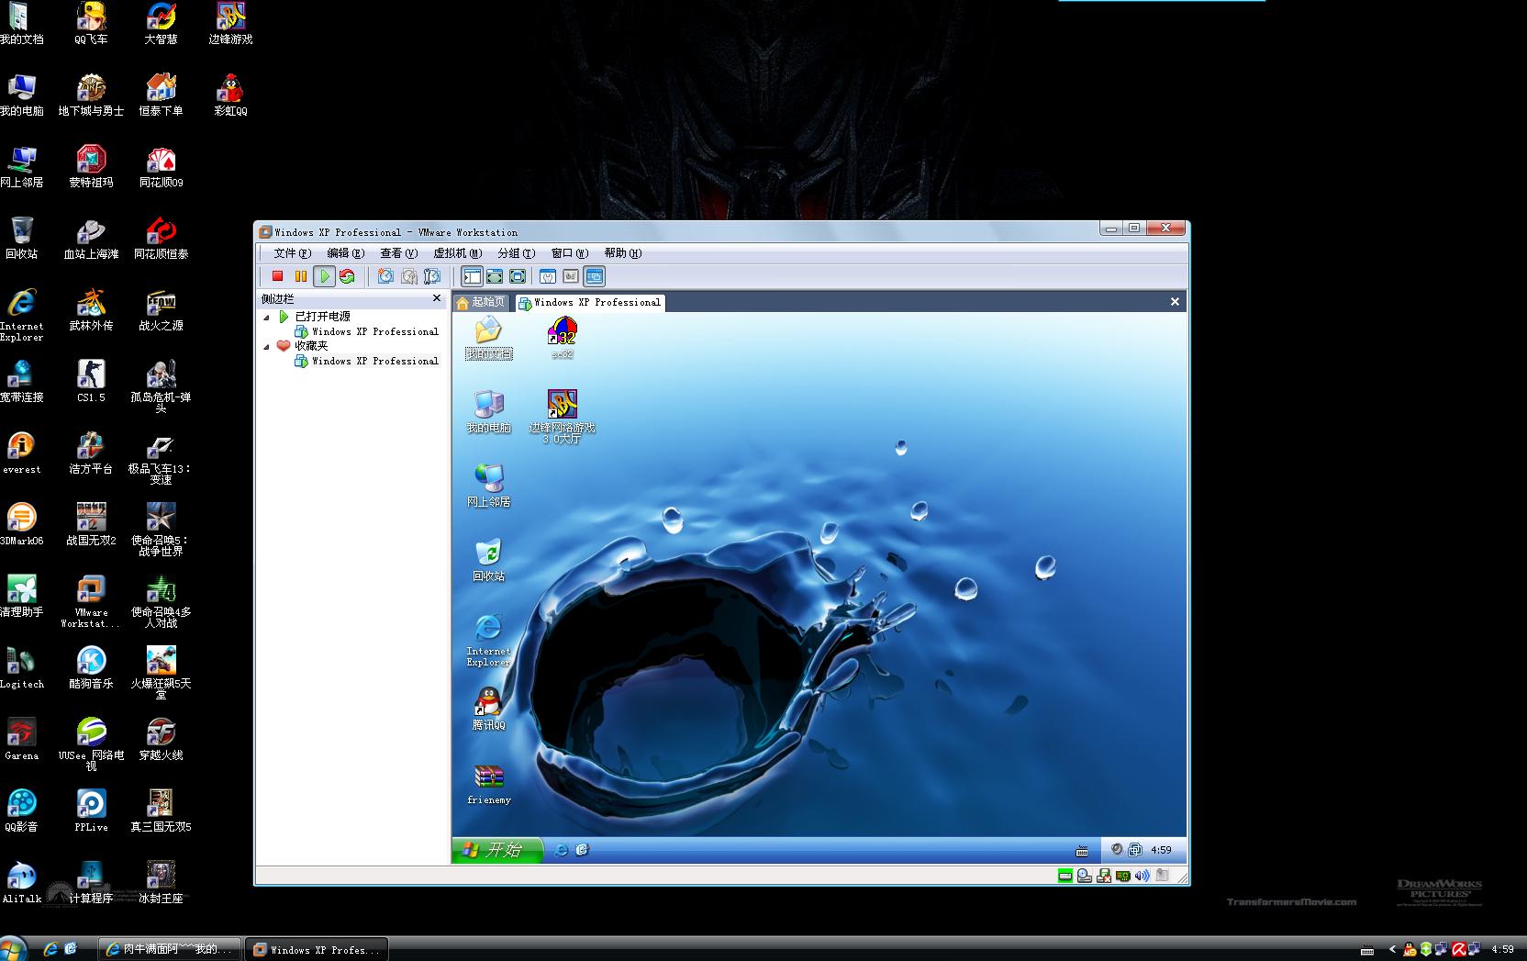Switch to 肉牛满面阿 taskbar window
Screen dimensions: 1527x961
(172, 949)
